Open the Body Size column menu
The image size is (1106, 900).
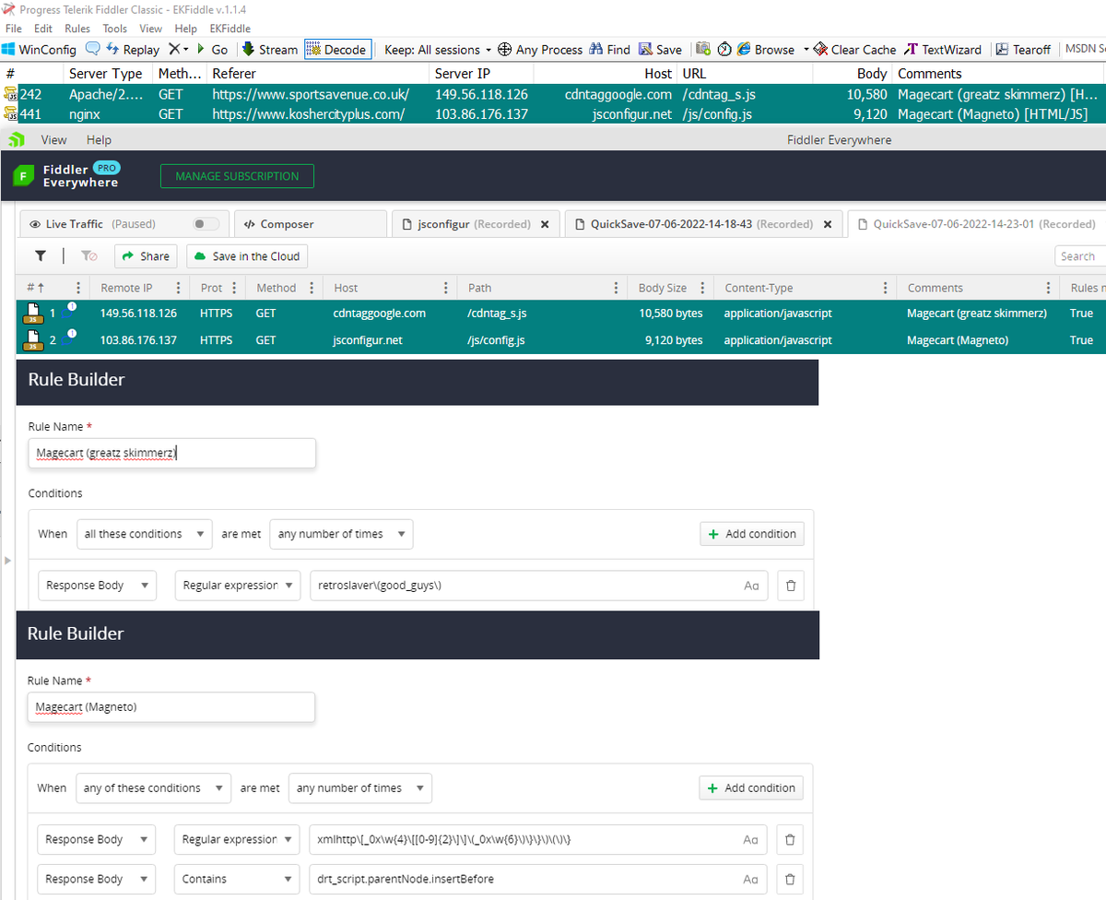click(x=702, y=288)
